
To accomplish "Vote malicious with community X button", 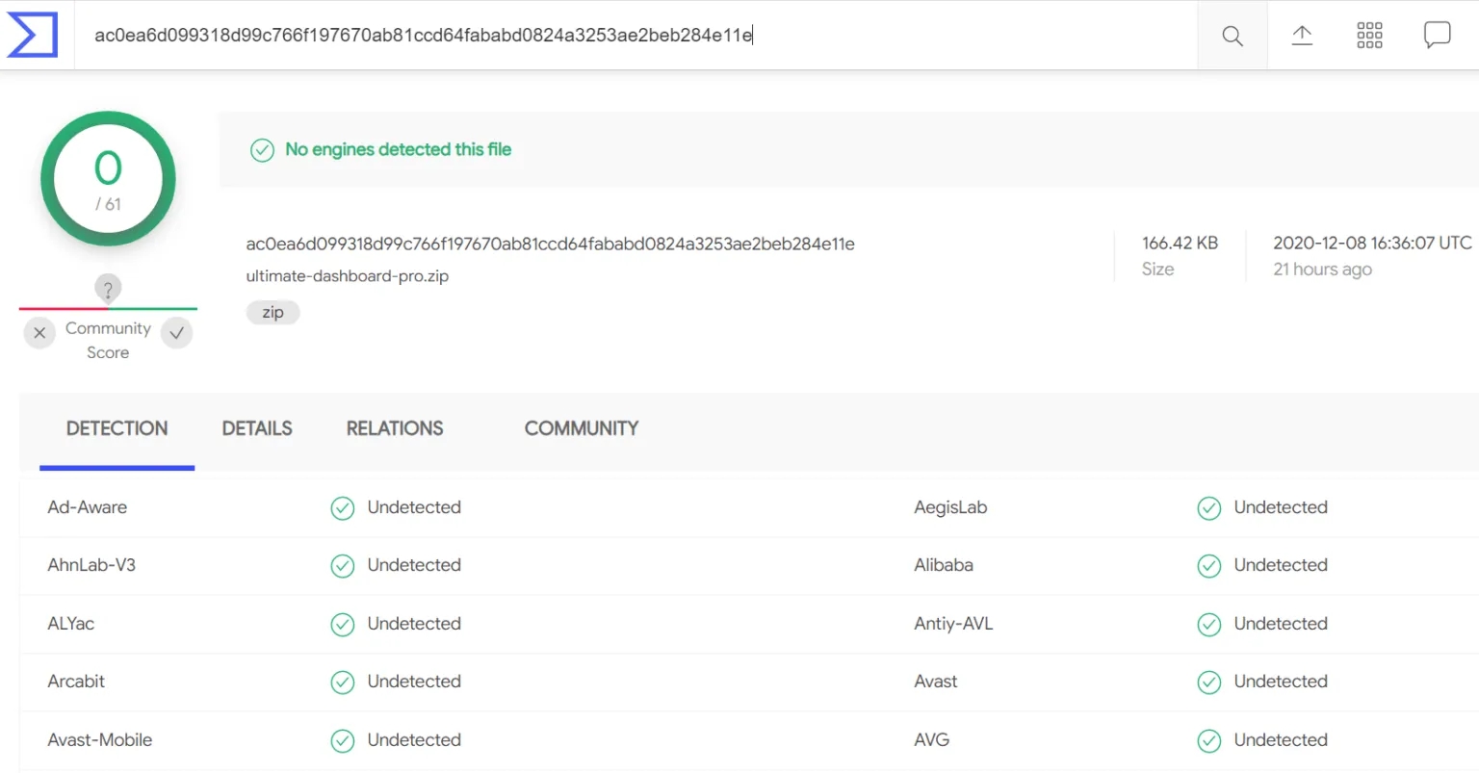I will (x=39, y=333).
